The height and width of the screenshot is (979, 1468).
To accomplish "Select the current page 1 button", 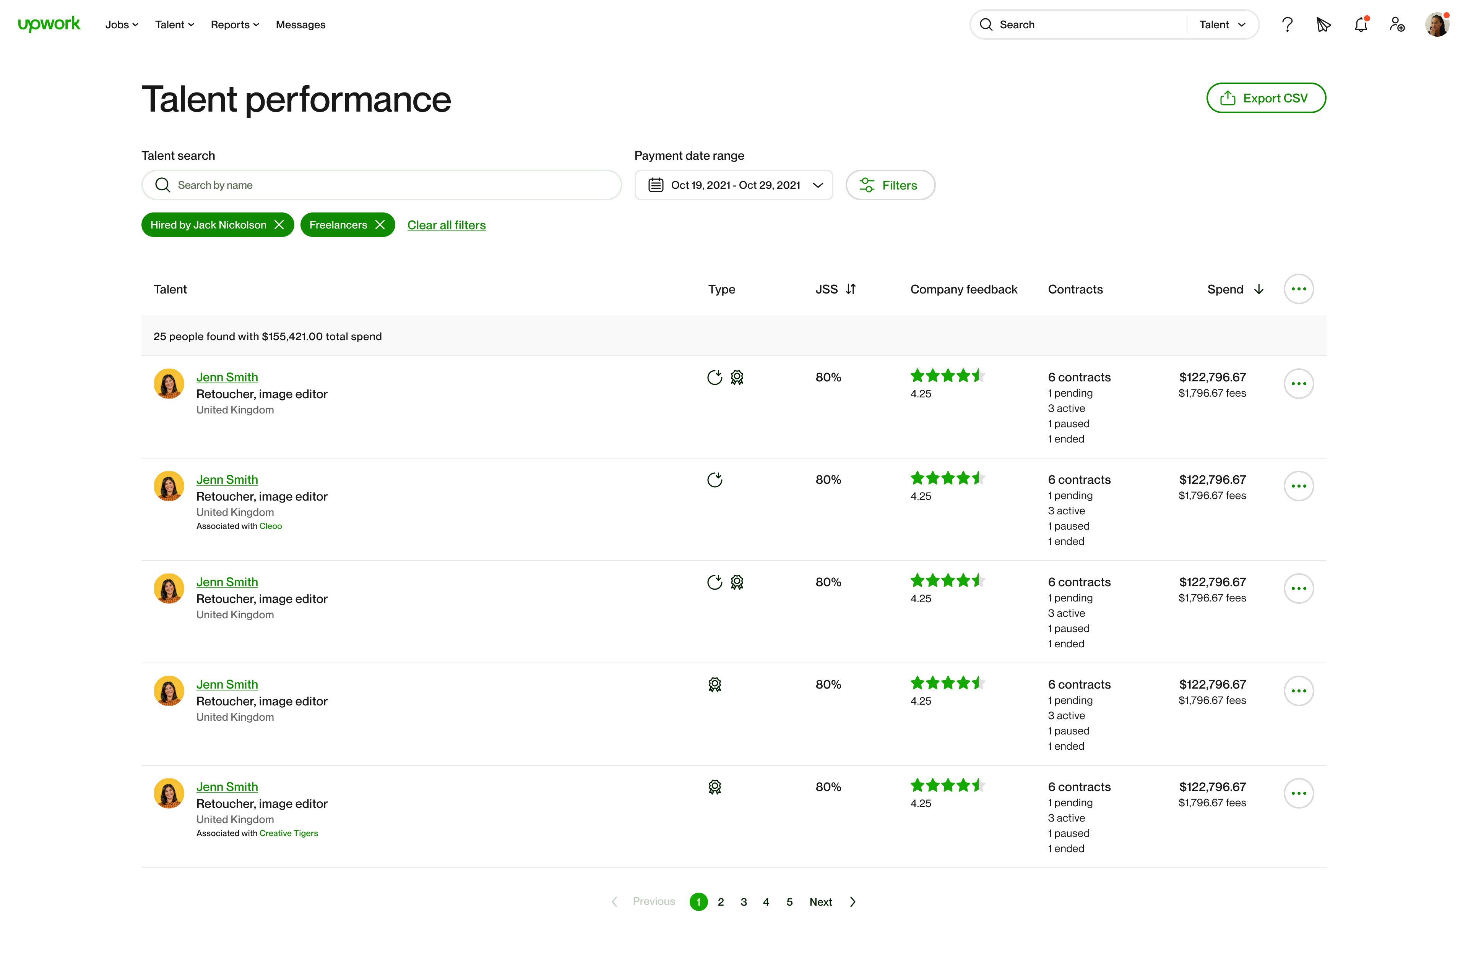I will [x=698, y=901].
